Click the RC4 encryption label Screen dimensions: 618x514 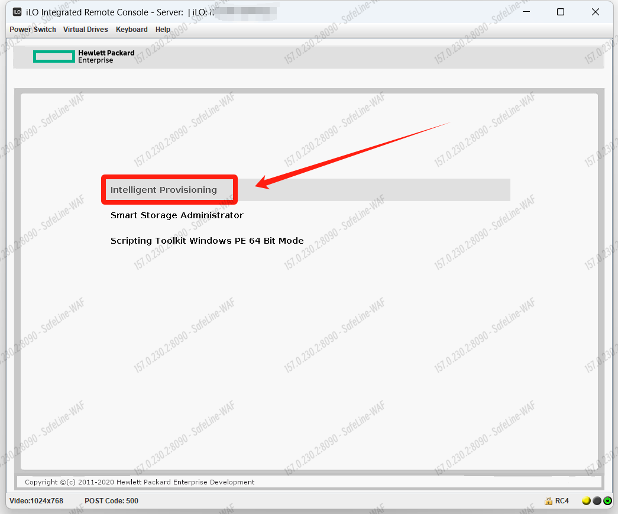click(562, 501)
